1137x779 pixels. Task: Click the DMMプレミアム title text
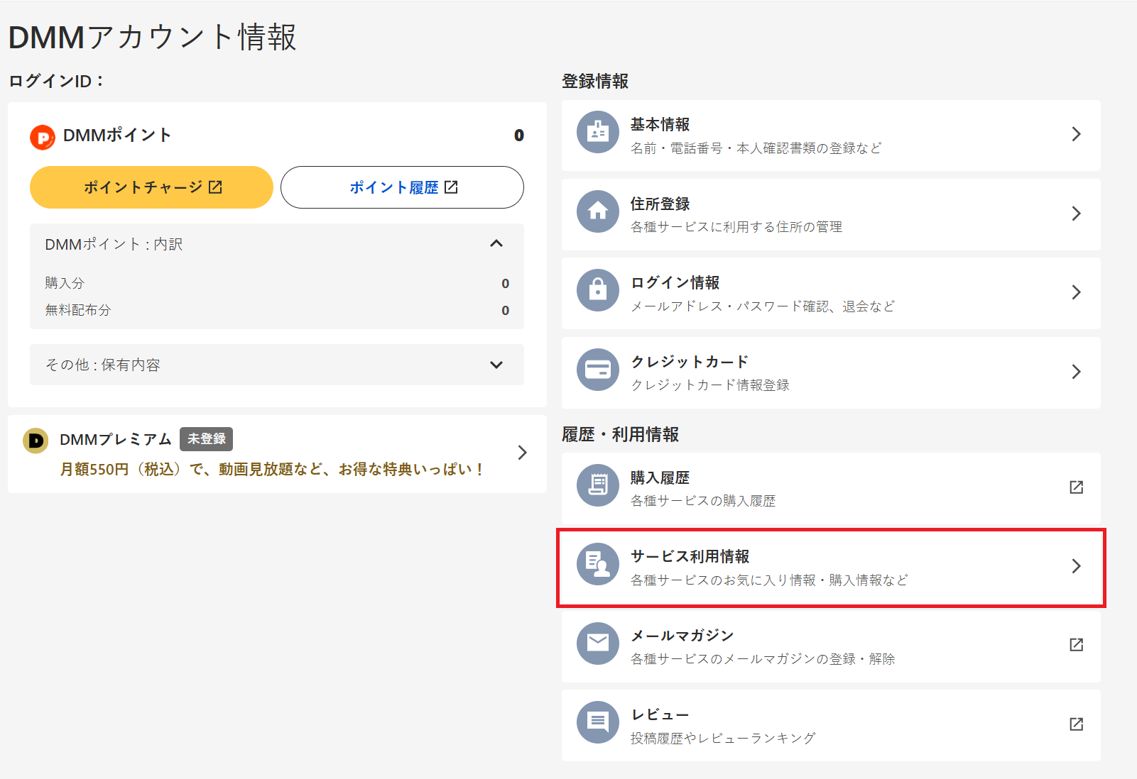click(x=116, y=440)
